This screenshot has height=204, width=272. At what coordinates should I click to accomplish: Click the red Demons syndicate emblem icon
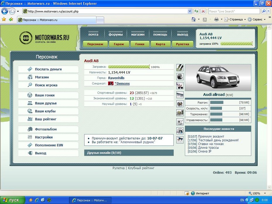point(111,84)
